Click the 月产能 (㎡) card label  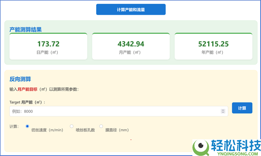click(130, 52)
